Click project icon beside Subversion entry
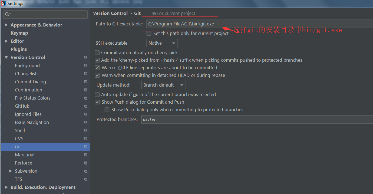 (86, 171)
